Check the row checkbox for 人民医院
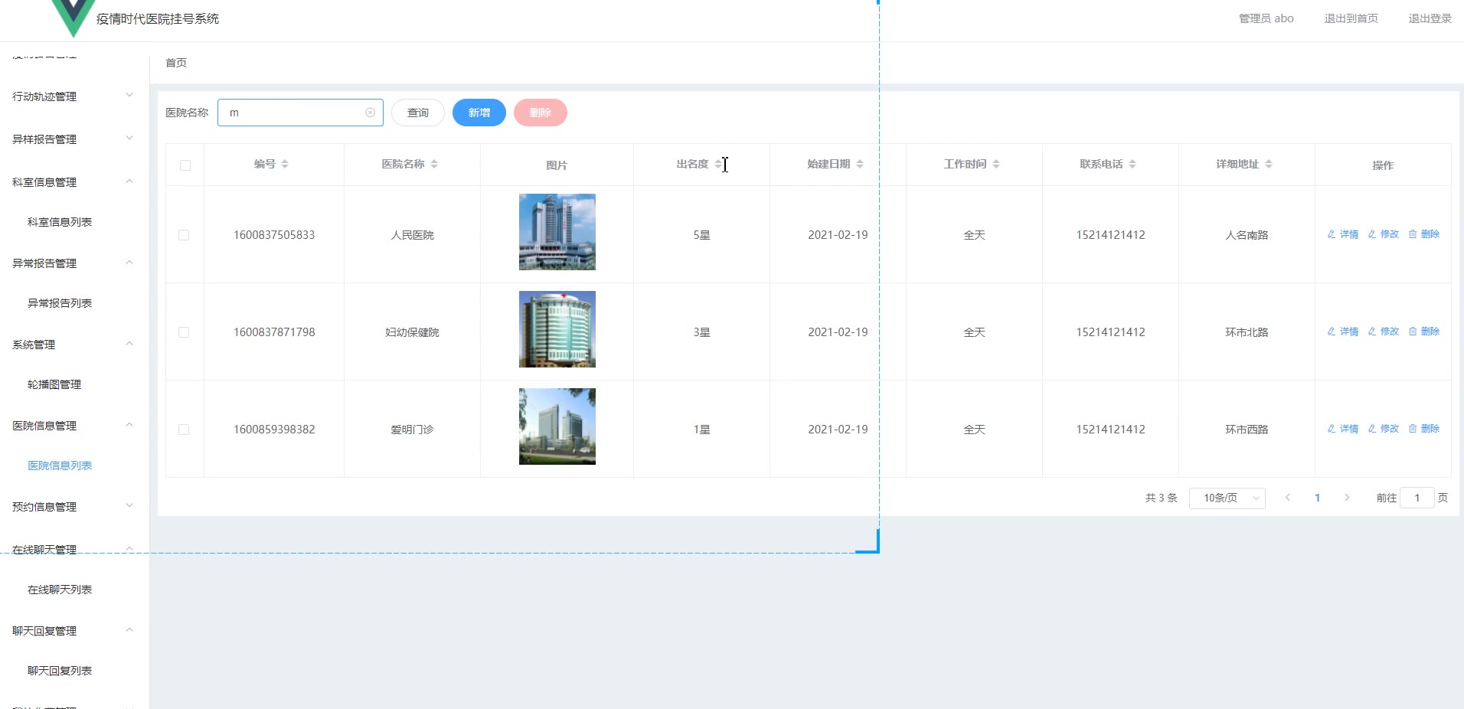The height and width of the screenshot is (709, 1464). pos(184,235)
